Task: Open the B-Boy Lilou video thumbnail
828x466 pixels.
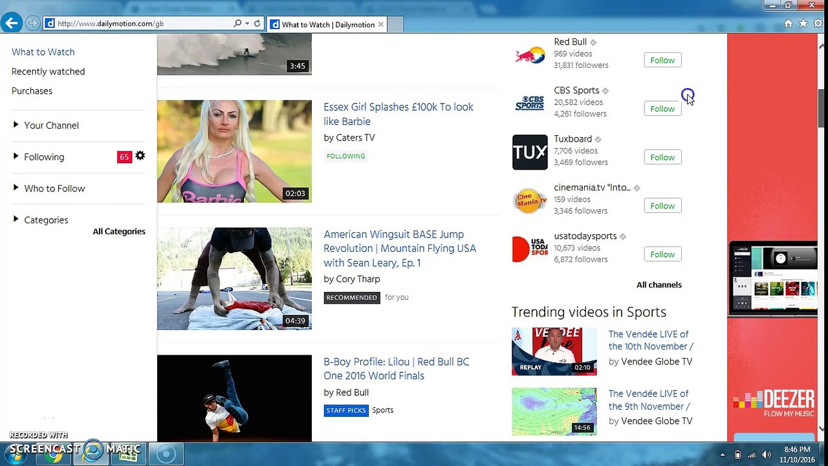Action: tap(234, 398)
